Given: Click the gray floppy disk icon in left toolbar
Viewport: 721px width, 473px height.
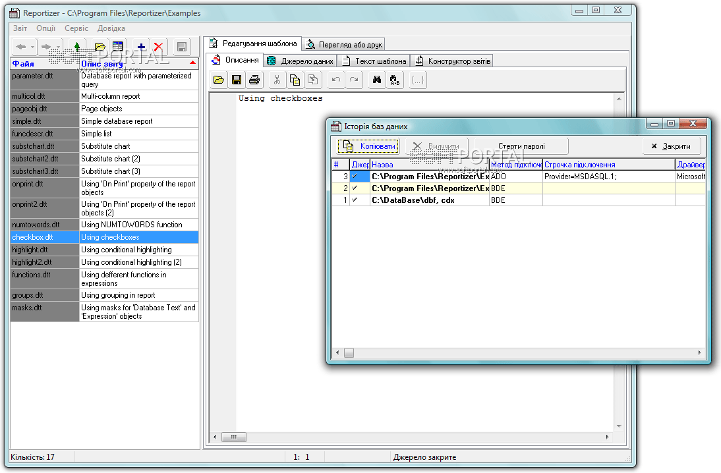Looking at the screenshot, I should [182, 47].
